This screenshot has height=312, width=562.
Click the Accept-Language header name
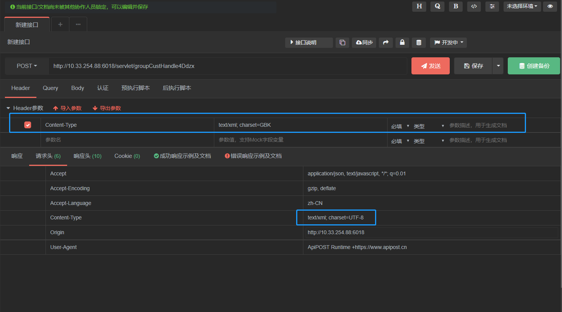coord(71,203)
